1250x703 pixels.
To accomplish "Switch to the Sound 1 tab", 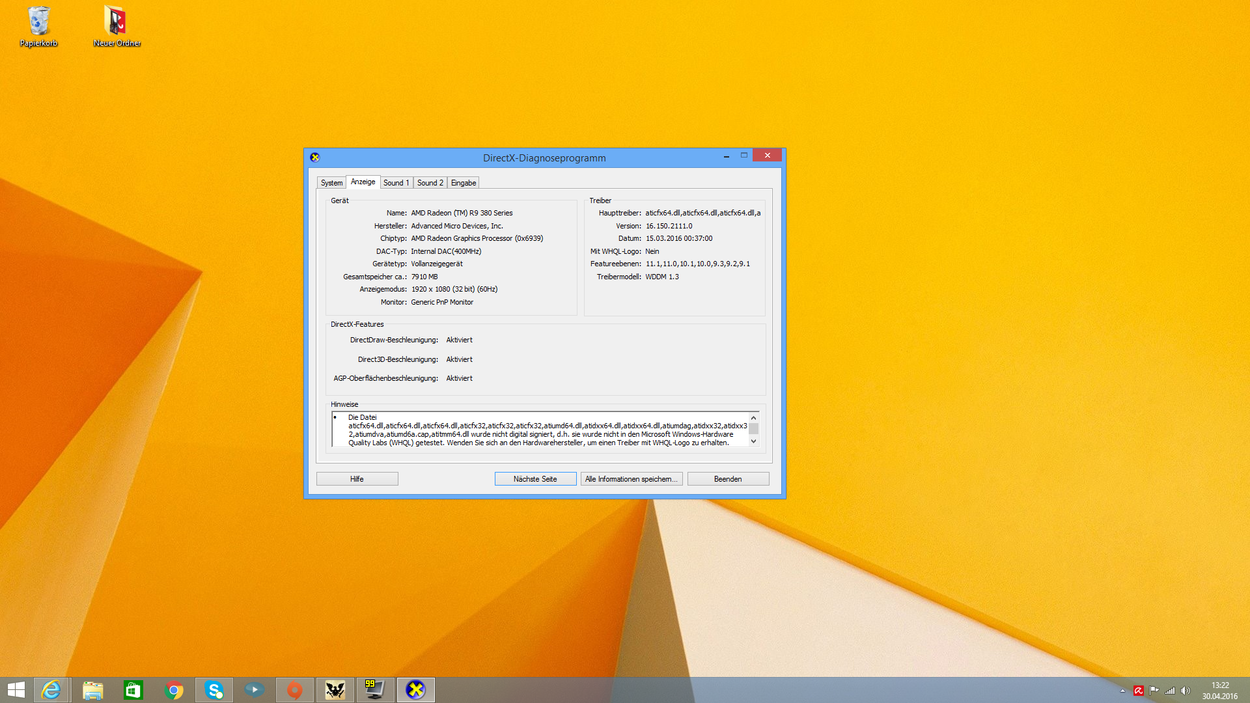I will (x=396, y=183).
